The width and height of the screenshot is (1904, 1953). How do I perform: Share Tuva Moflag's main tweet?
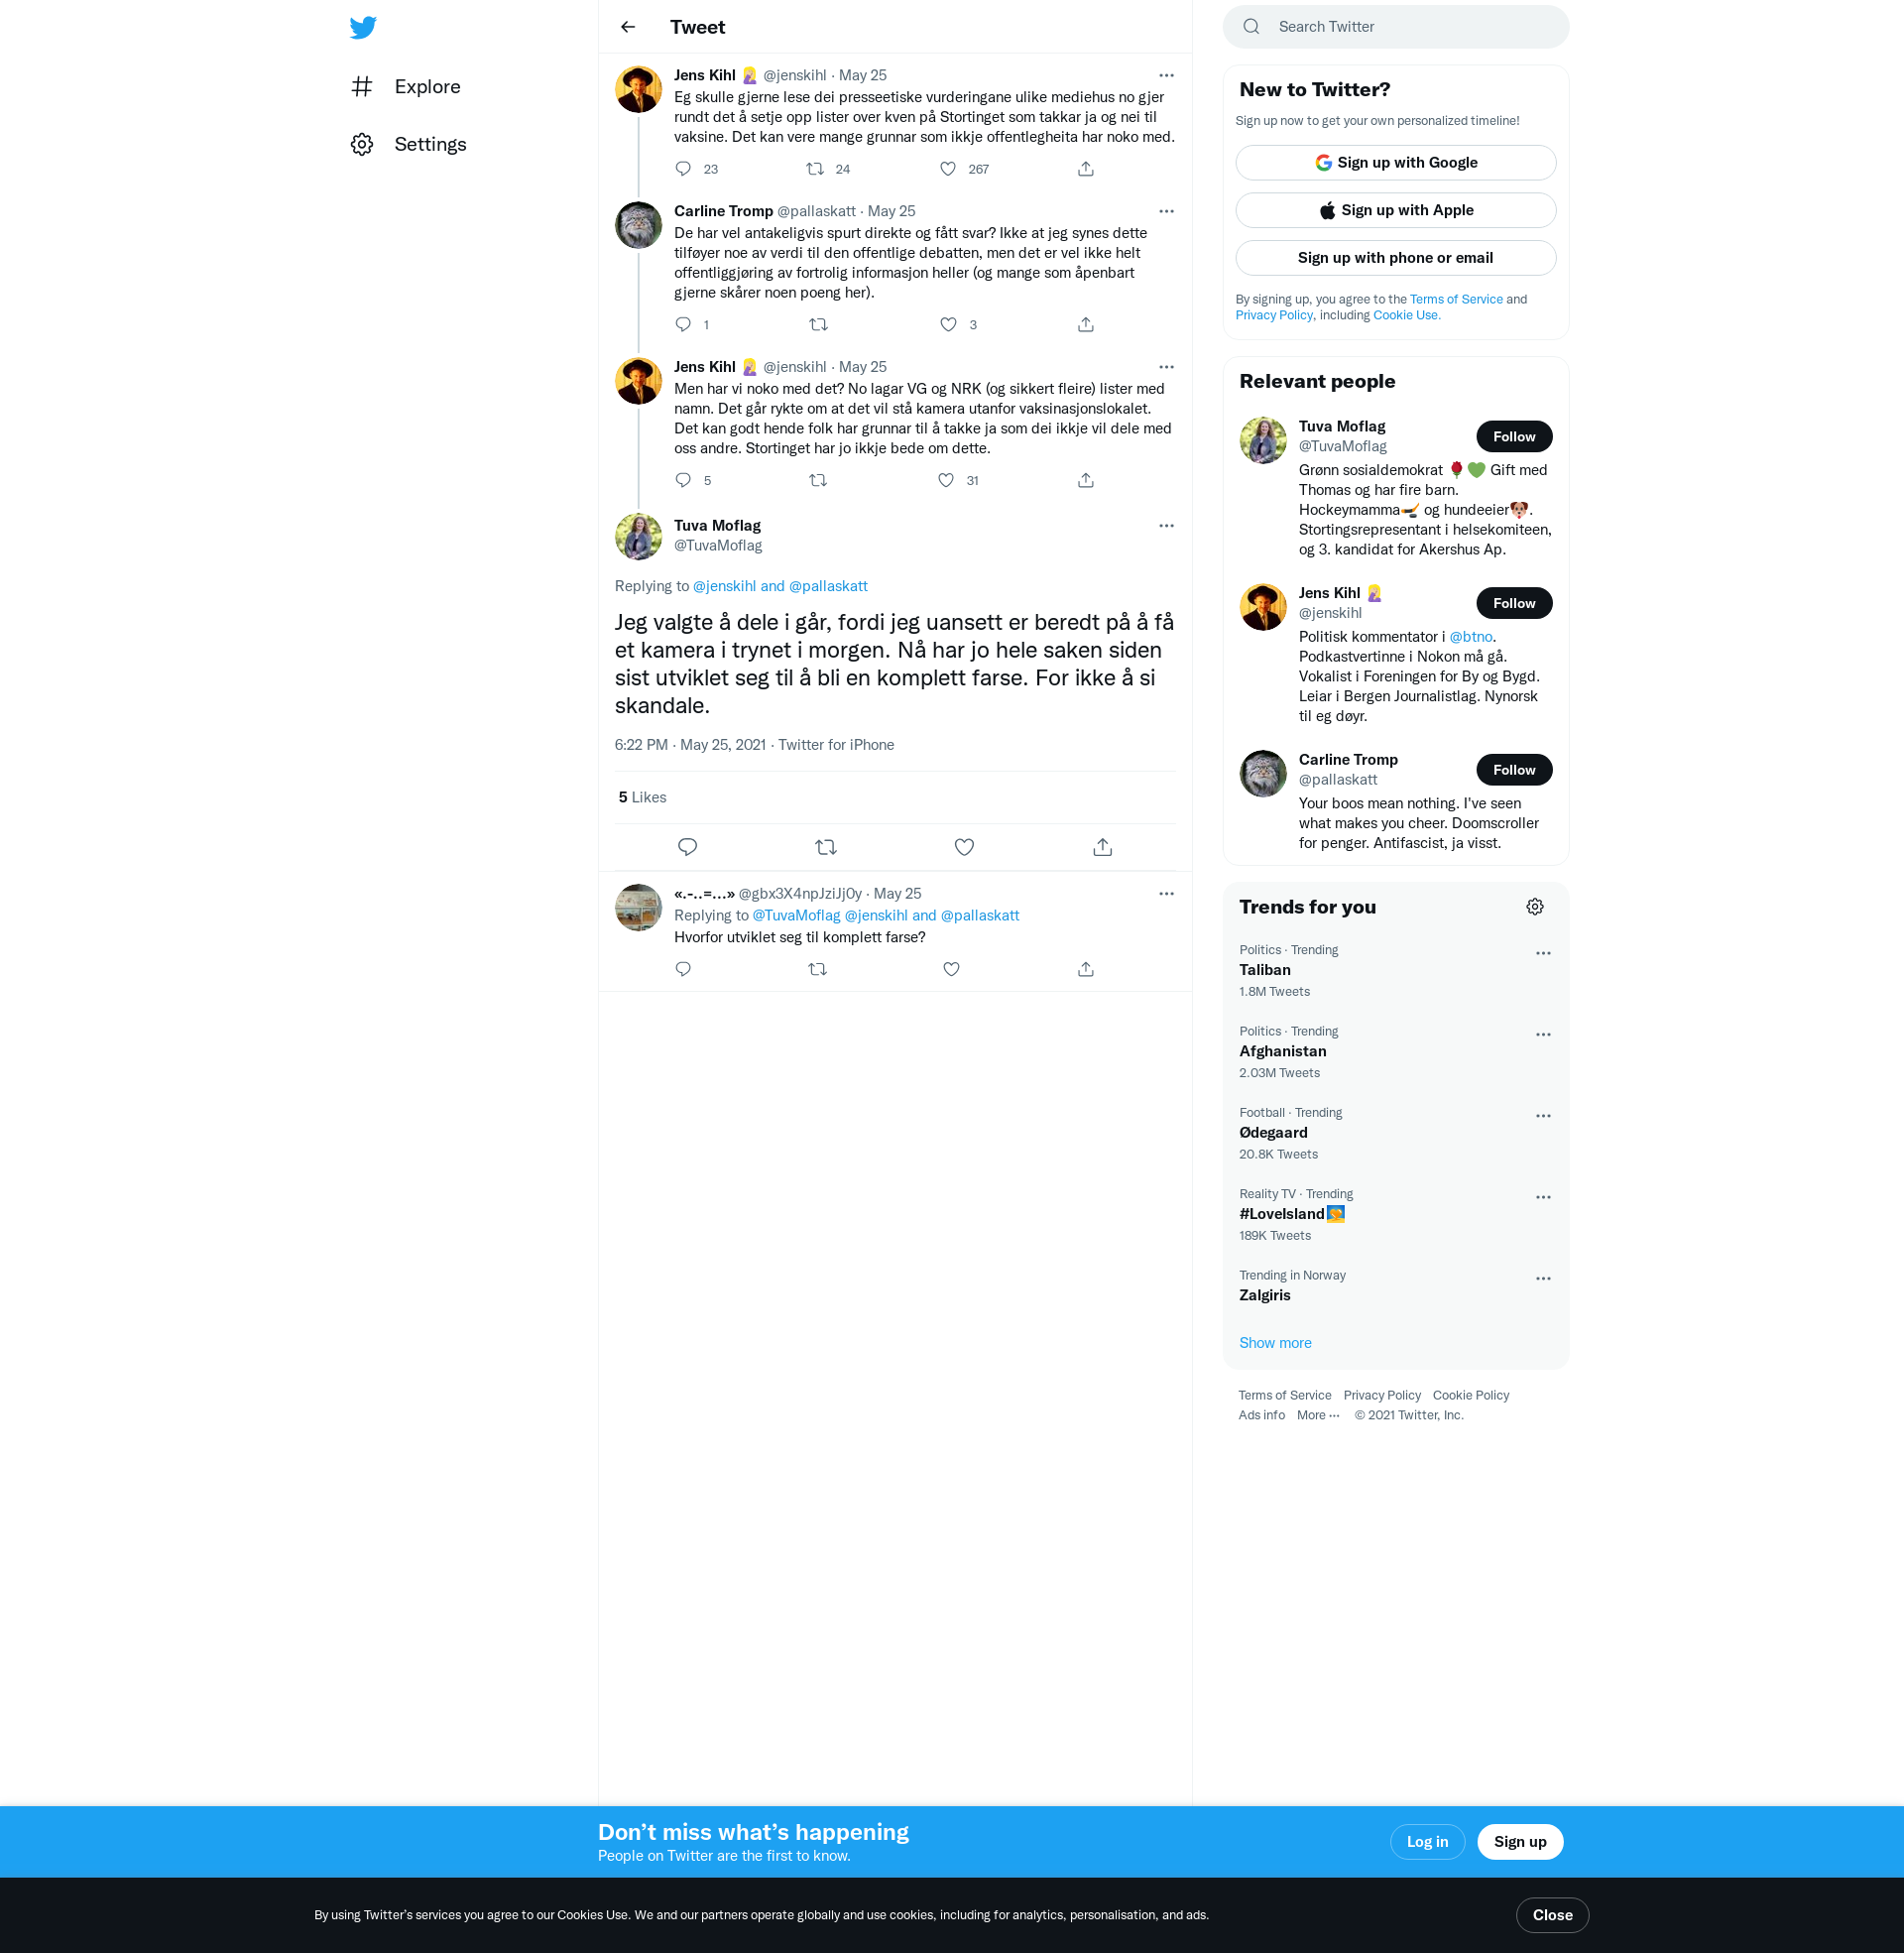(x=1103, y=847)
